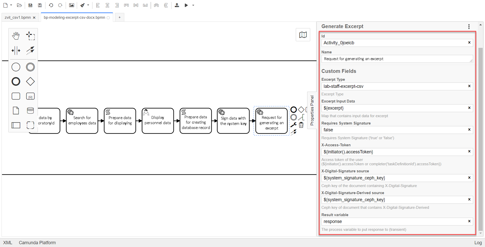Append text annotation from context pad

click(x=301, y=117)
